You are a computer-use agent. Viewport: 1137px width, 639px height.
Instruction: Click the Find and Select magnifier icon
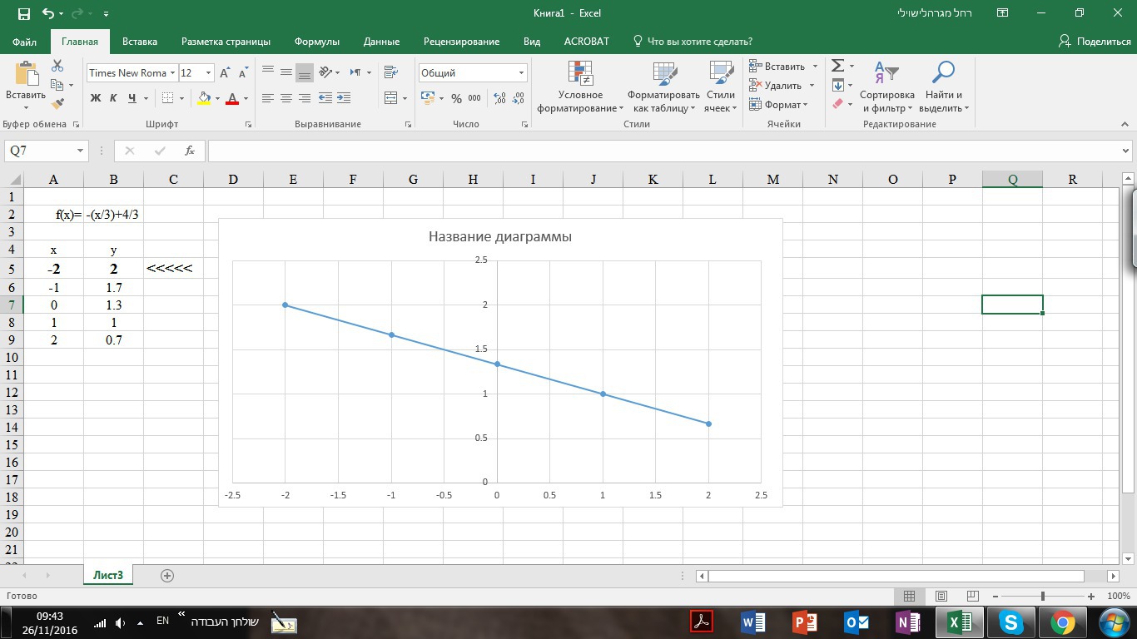tap(943, 73)
